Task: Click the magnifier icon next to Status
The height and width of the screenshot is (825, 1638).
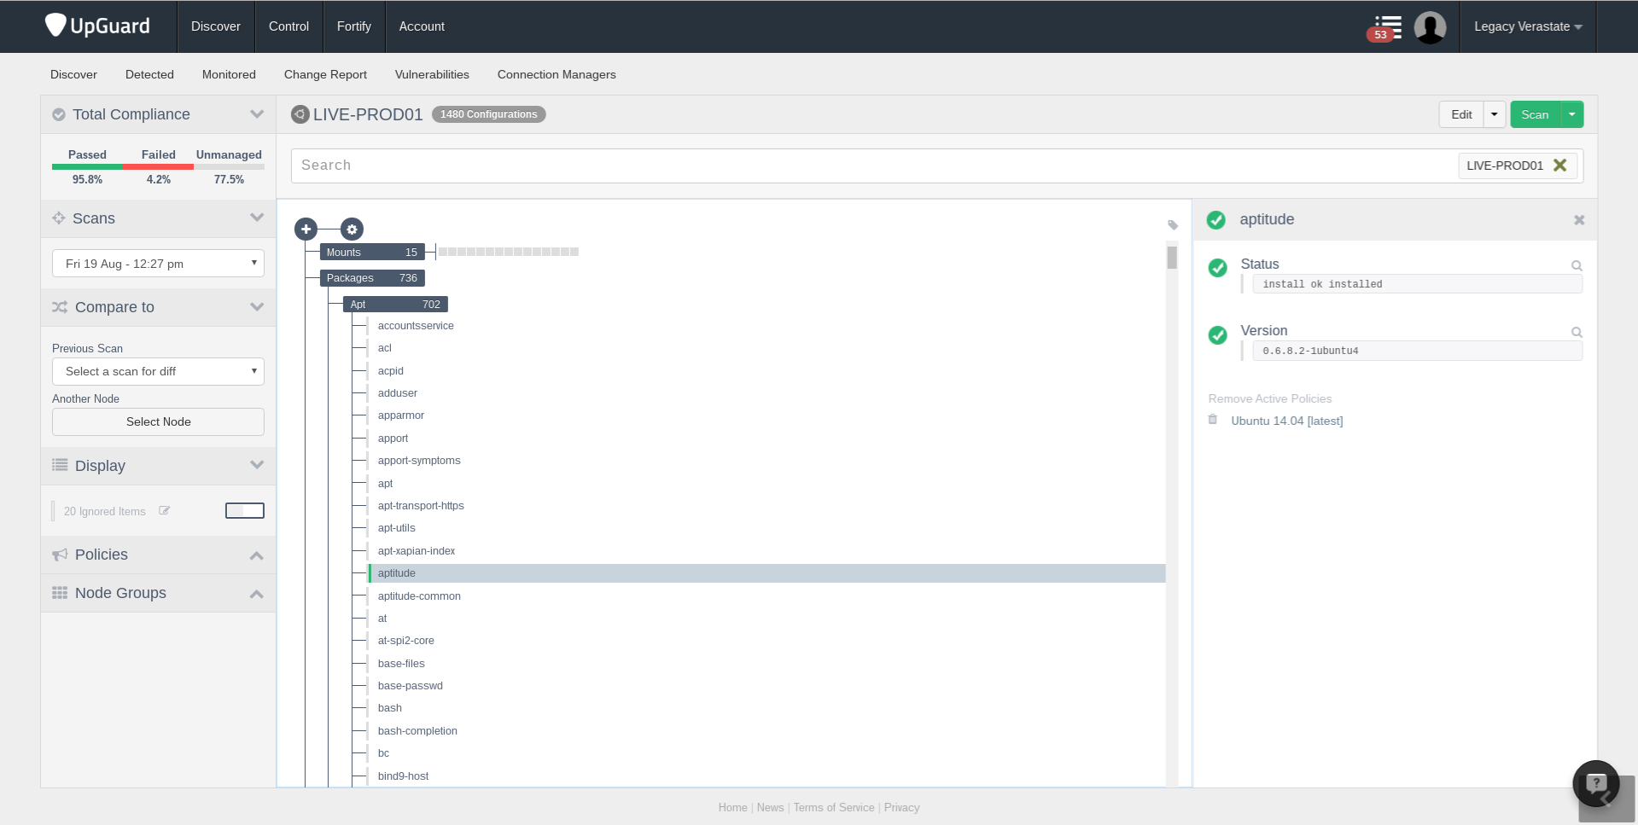Action: (x=1577, y=265)
